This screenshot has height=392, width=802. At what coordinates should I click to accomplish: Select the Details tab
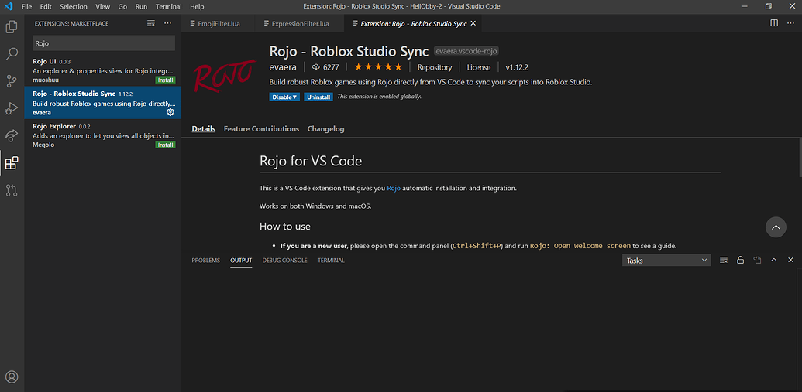coord(204,128)
